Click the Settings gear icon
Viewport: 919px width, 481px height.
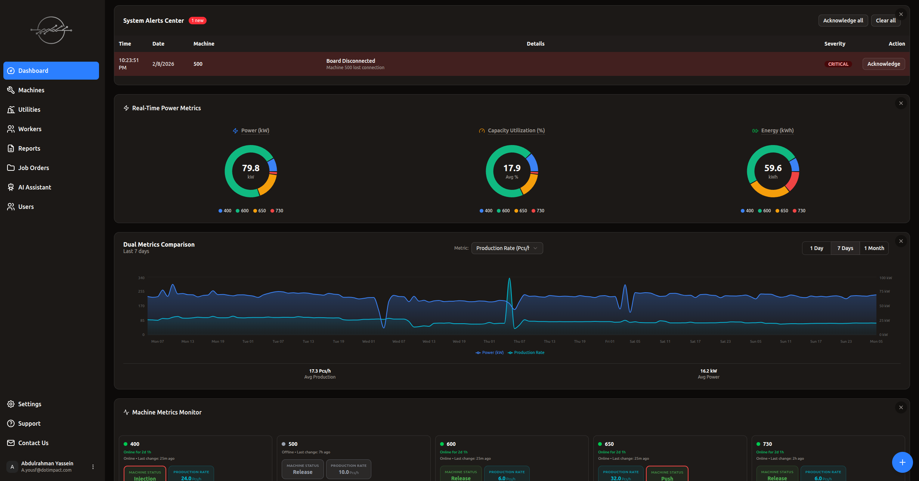tap(11, 404)
